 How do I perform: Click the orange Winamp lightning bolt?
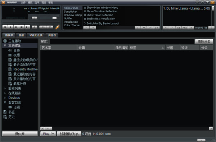(58, 27)
